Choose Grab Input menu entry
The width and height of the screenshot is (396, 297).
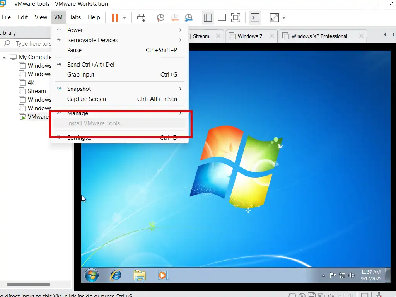click(x=119, y=75)
